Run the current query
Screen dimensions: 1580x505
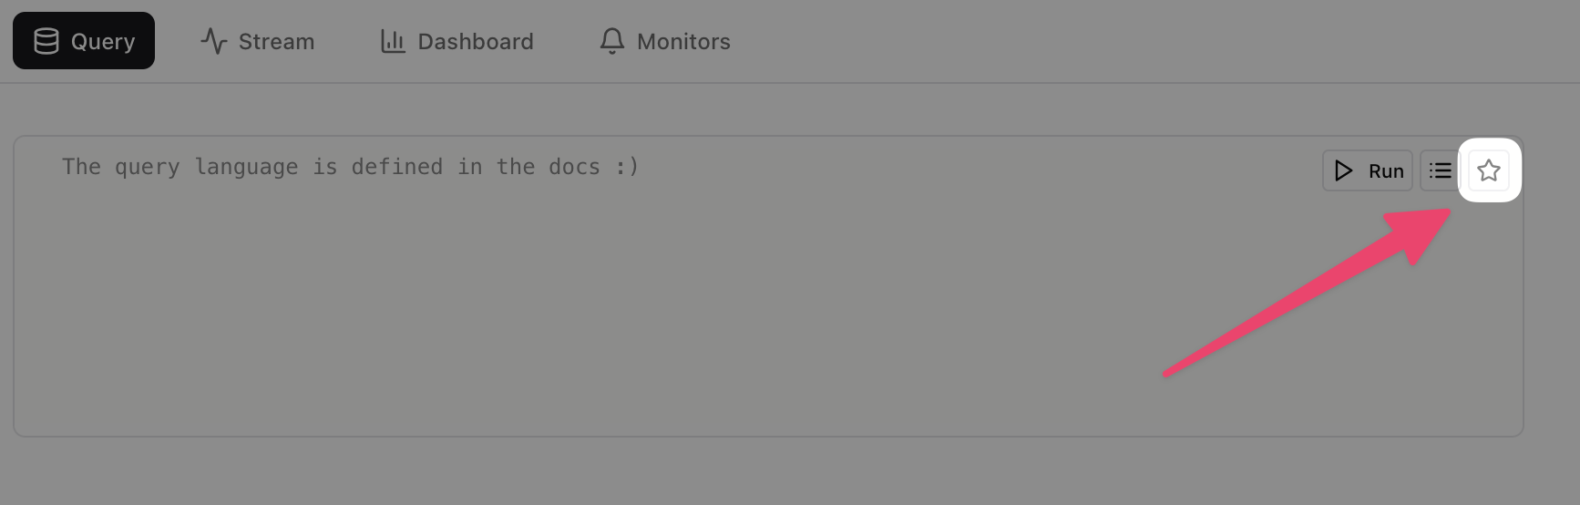tap(1368, 170)
